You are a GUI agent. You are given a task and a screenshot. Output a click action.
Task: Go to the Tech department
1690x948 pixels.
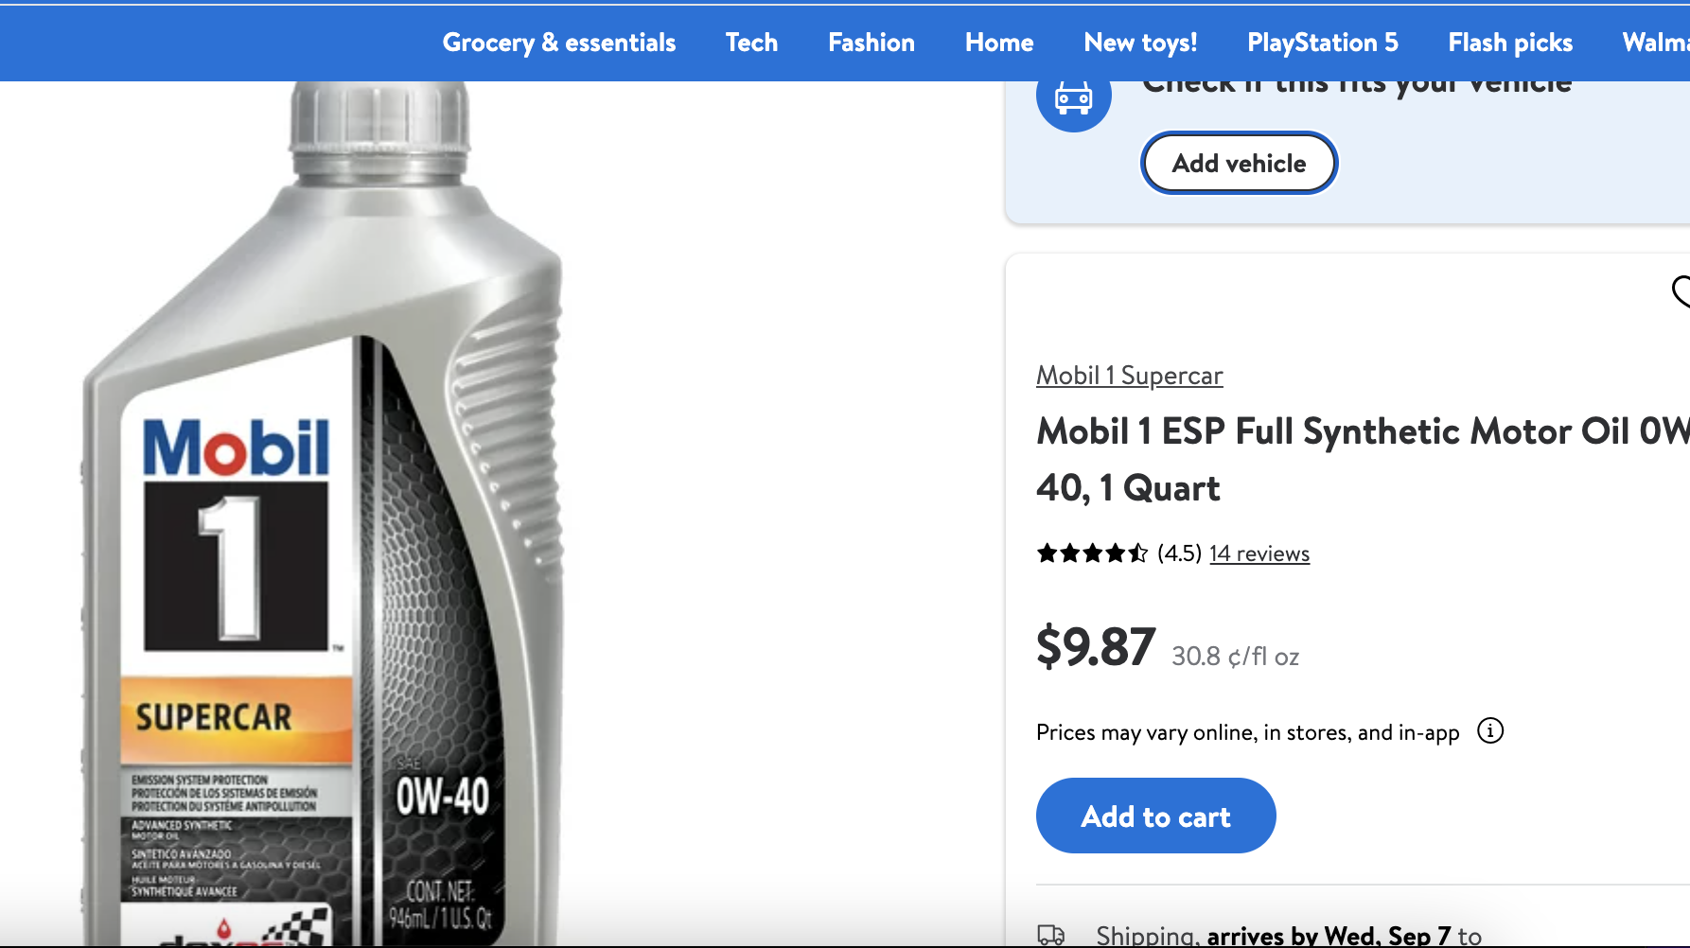[751, 43]
